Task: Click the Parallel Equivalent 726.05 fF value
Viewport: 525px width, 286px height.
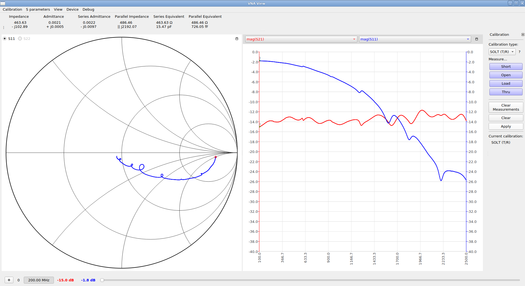Action: tap(200, 27)
